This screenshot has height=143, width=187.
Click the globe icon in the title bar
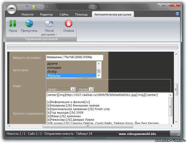[x=27, y=7]
